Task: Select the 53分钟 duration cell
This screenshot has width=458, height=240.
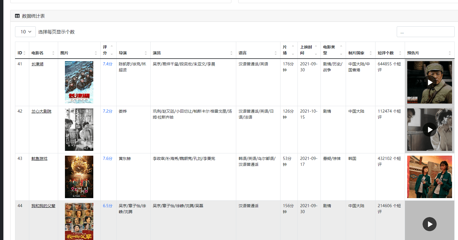Action: pos(289,177)
